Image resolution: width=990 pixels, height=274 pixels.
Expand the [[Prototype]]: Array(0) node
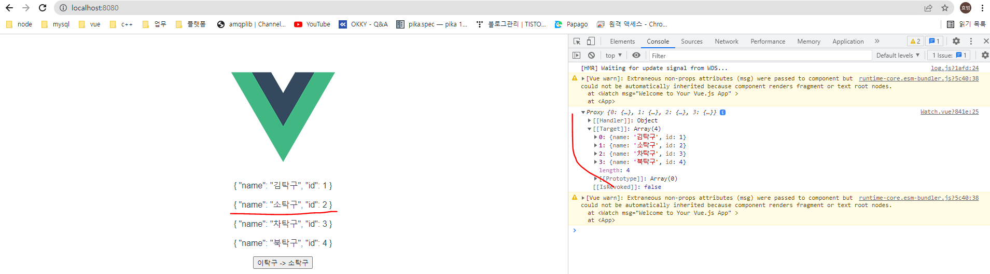pos(595,179)
